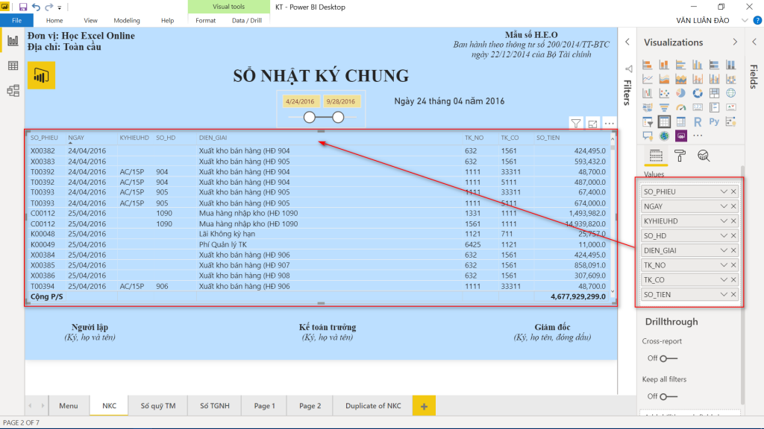Enable focus mode on the table visual
This screenshot has height=429, width=764.
(x=592, y=123)
